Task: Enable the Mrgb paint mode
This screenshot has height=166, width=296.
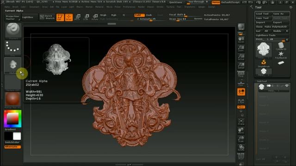Action: coord(103,15)
